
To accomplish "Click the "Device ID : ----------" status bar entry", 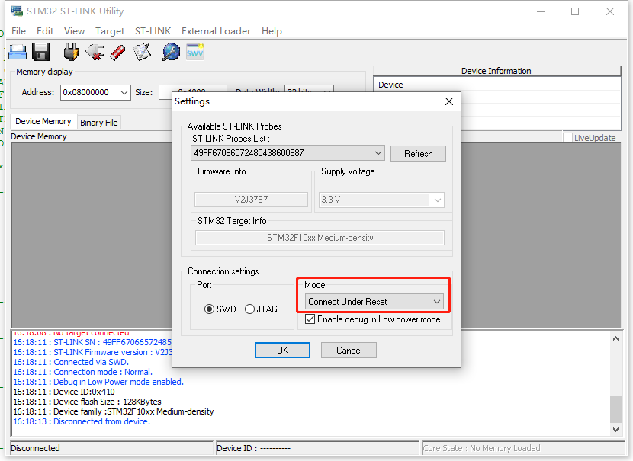I will click(x=318, y=448).
